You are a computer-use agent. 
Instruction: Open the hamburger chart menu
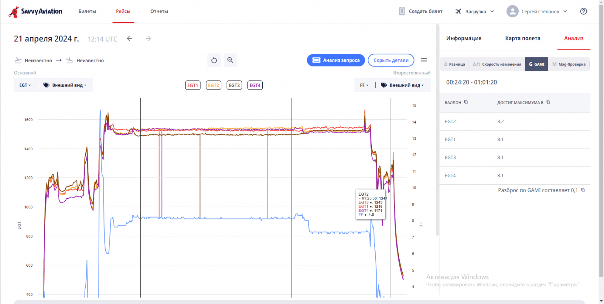[424, 60]
